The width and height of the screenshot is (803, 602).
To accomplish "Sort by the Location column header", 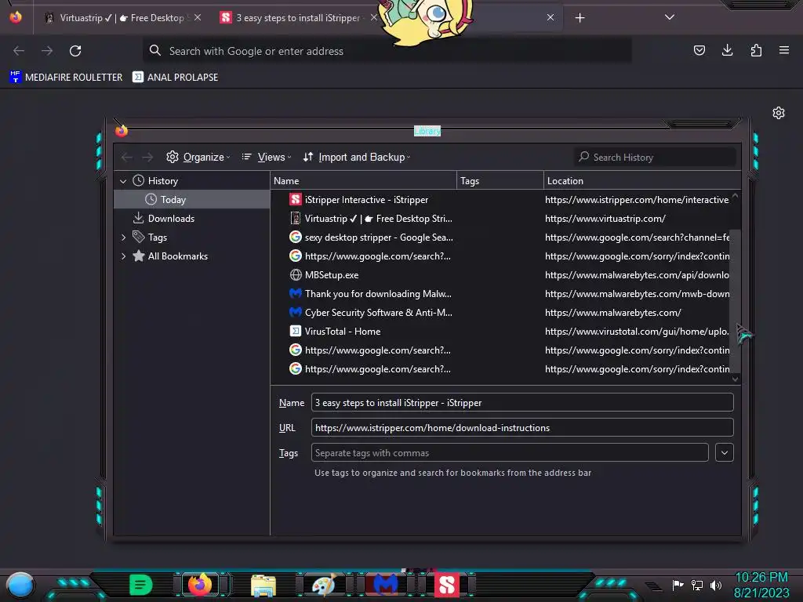I will (642, 181).
